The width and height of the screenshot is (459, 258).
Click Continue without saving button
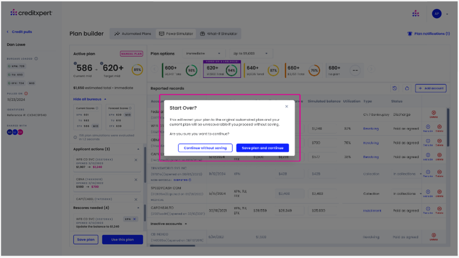pos(205,148)
